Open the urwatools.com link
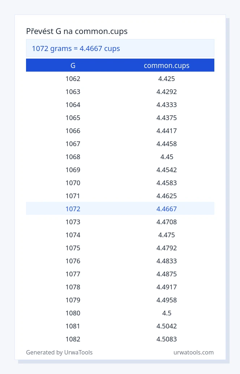This screenshot has width=240, height=374. 193,352
